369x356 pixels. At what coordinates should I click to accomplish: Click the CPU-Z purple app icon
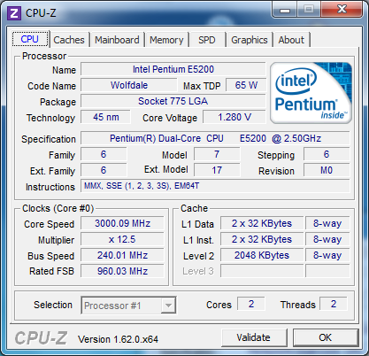14,13
